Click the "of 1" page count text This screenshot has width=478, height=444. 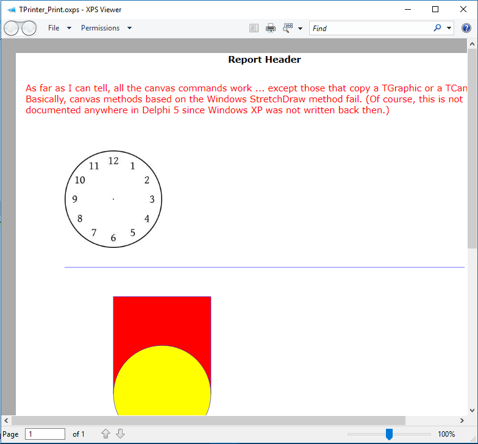point(78,434)
